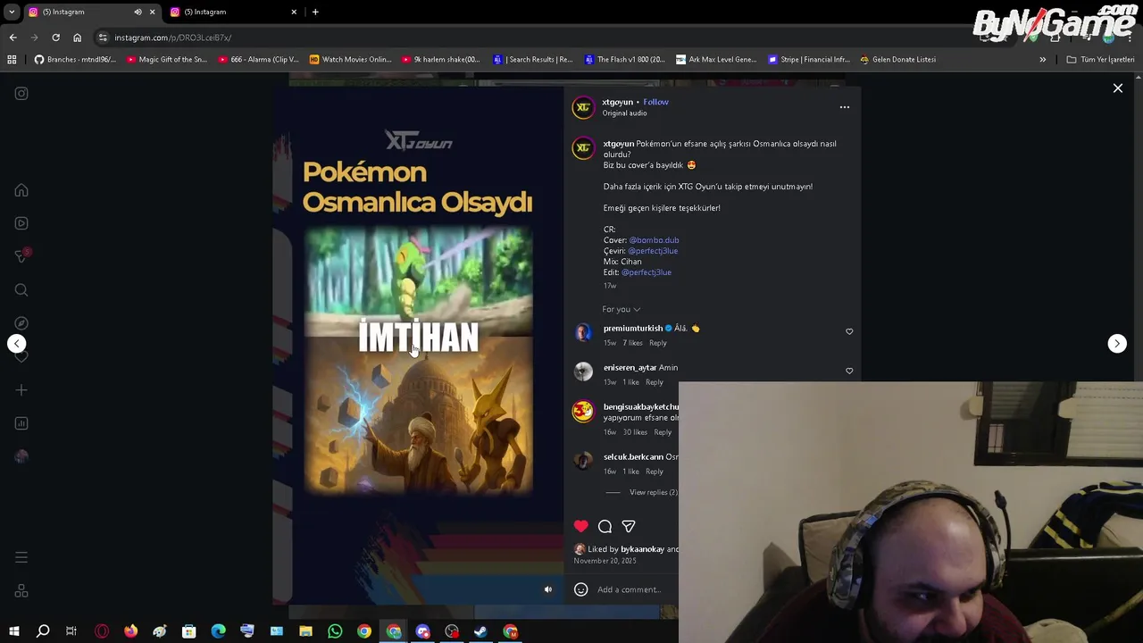This screenshot has width=1143, height=643.
Task: Go back in browser
Action: tap(13, 38)
